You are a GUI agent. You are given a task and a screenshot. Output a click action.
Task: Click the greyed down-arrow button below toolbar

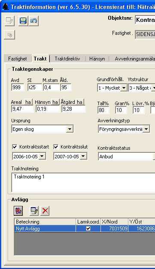[x=9, y=35]
